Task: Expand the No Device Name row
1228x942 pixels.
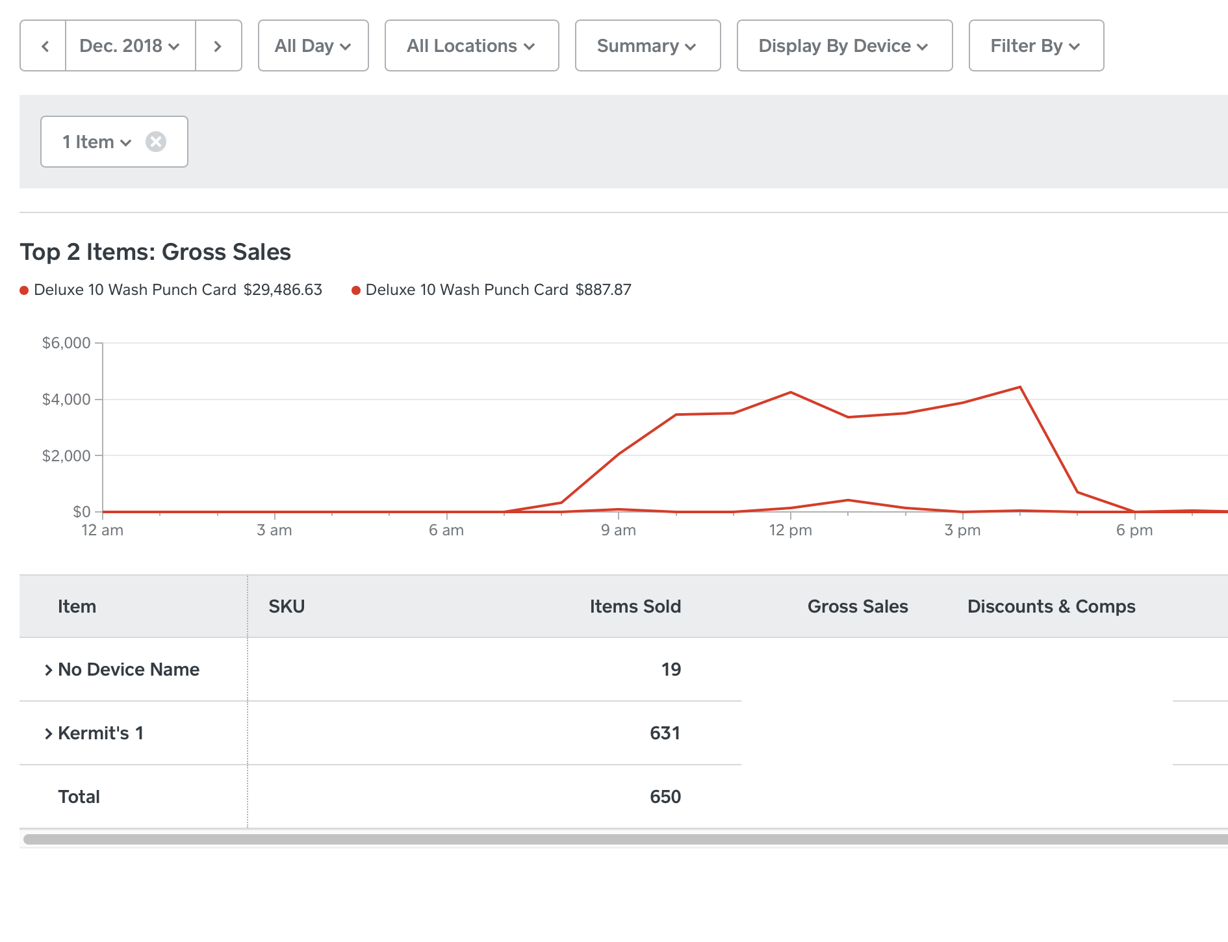Action: coord(49,670)
